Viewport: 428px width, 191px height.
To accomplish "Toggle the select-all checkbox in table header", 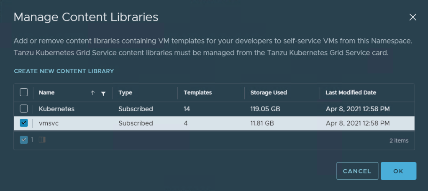I will [24, 92].
